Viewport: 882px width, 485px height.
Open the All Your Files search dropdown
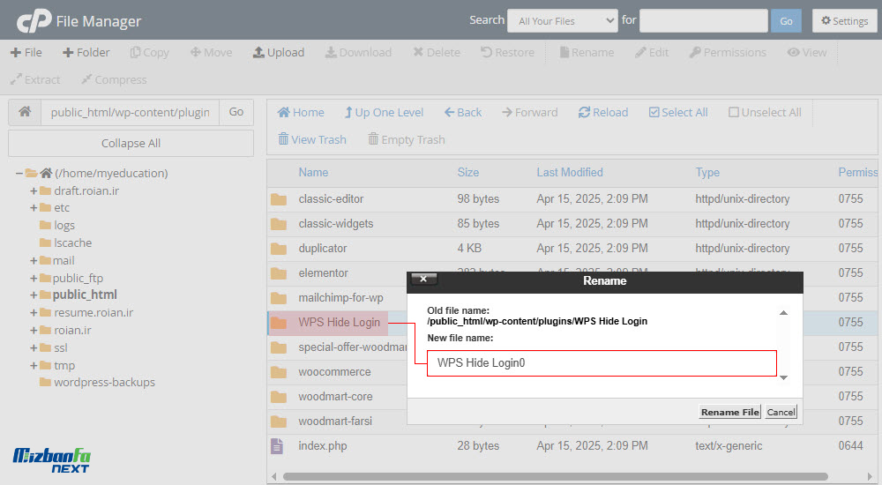click(562, 21)
